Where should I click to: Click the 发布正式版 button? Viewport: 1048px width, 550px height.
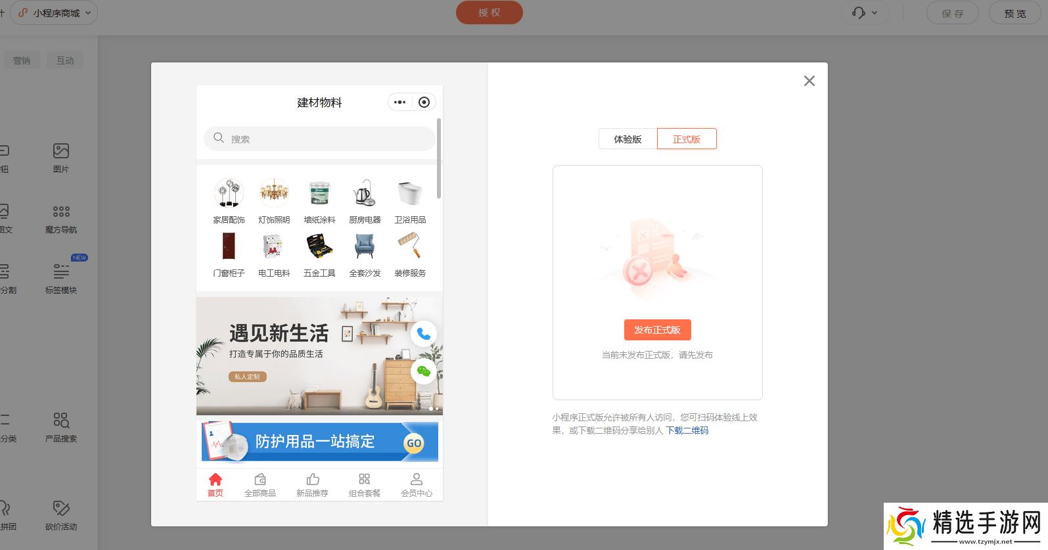coord(657,330)
